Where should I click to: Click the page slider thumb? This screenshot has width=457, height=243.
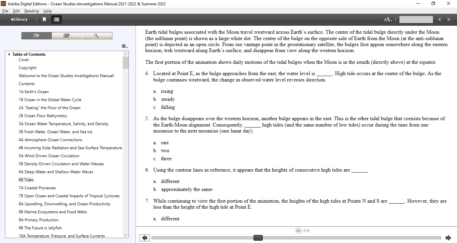coord(258,238)
